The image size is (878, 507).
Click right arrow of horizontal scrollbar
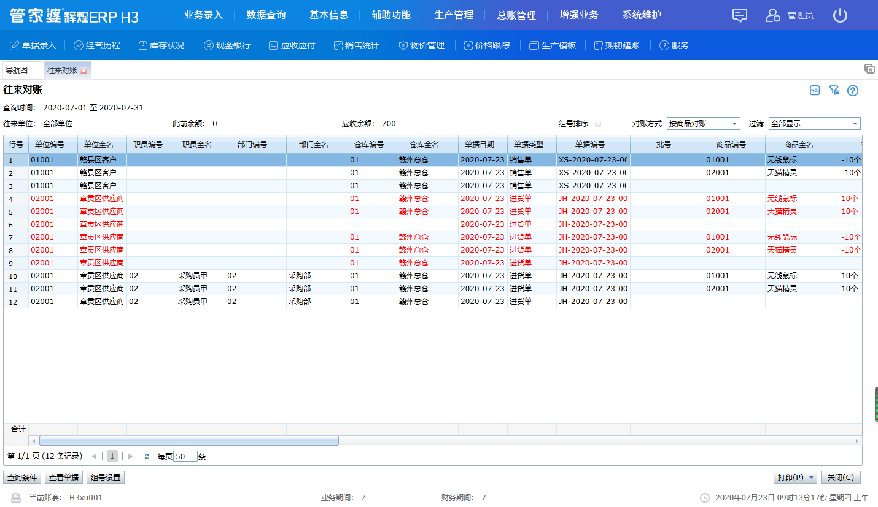(857, 441)
